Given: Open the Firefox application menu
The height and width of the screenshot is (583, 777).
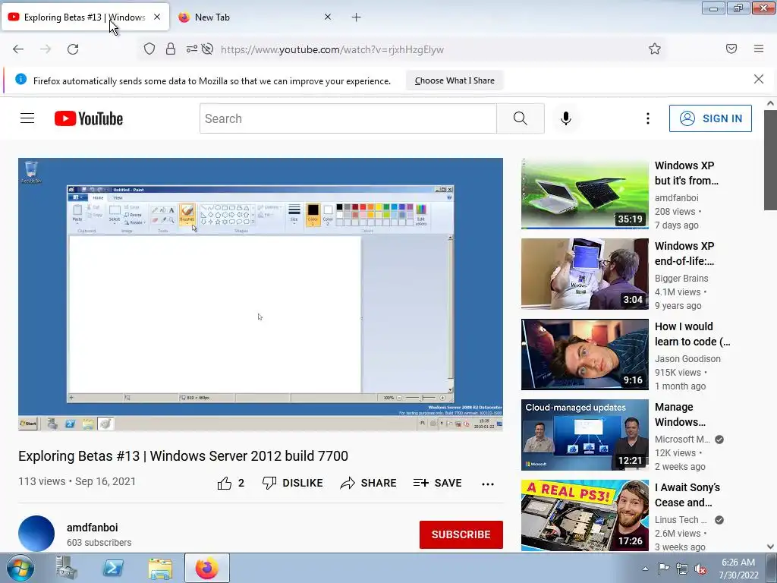Looking at the screenshot, I should 759,49.
